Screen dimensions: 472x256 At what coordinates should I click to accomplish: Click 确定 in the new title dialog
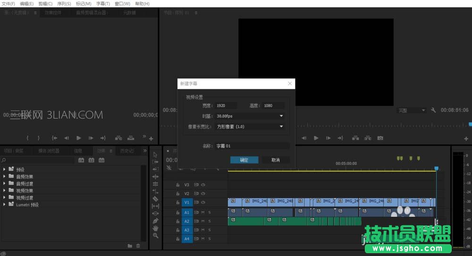pos(244,160)
